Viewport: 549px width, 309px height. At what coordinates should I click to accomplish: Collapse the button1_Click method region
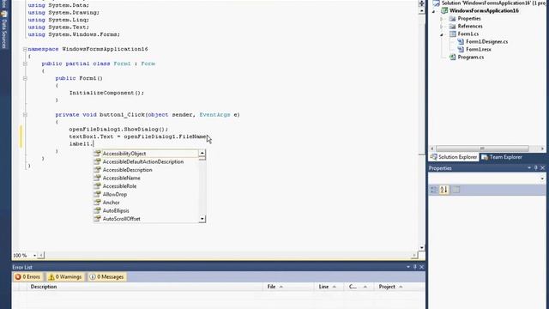pyautogui.click(x=25, y=115)
